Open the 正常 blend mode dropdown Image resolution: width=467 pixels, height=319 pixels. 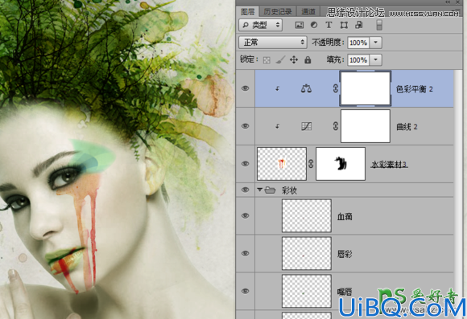[x=272, y=43]
